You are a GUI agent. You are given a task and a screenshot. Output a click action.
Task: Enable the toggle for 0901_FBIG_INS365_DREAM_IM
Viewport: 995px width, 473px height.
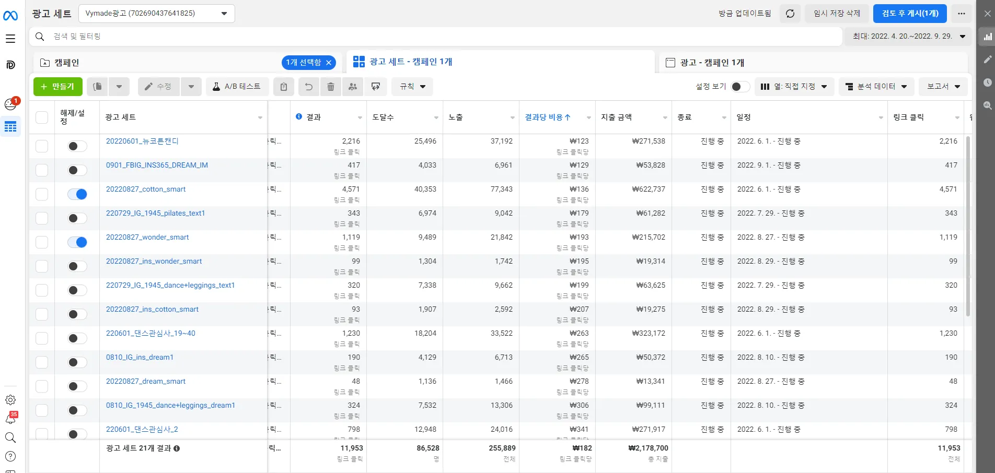[x=77, y=170]
